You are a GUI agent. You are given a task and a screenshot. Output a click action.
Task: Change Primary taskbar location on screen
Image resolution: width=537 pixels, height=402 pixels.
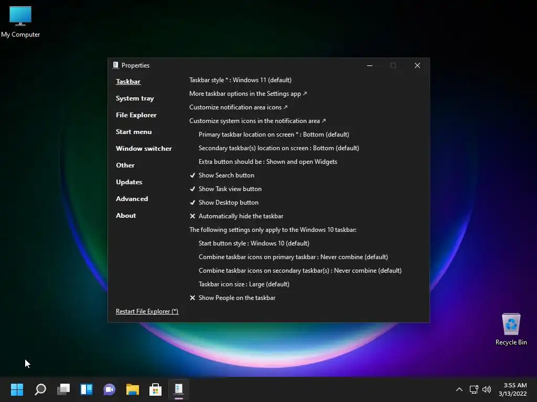(x=274, y=135)
